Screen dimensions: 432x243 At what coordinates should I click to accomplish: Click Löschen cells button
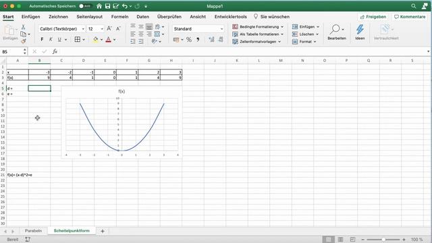305,34
